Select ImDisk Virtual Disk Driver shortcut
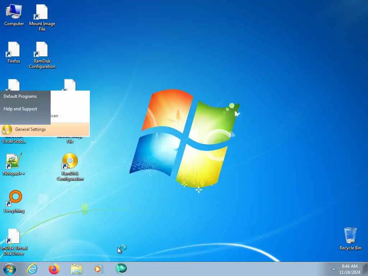 (14, 242)
